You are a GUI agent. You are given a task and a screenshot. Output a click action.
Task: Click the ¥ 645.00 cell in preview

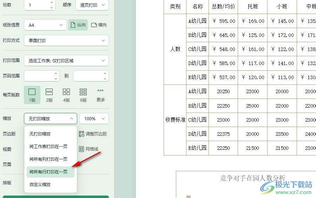pos(223,35)
